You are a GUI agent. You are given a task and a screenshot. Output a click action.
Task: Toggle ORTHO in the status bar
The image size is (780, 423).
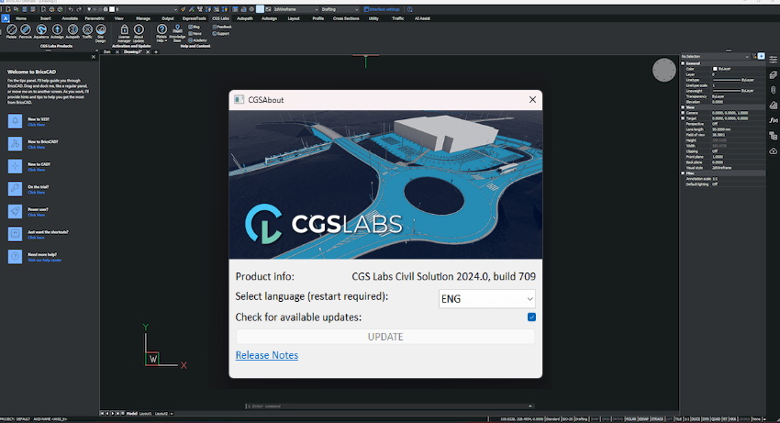point(618,419)
